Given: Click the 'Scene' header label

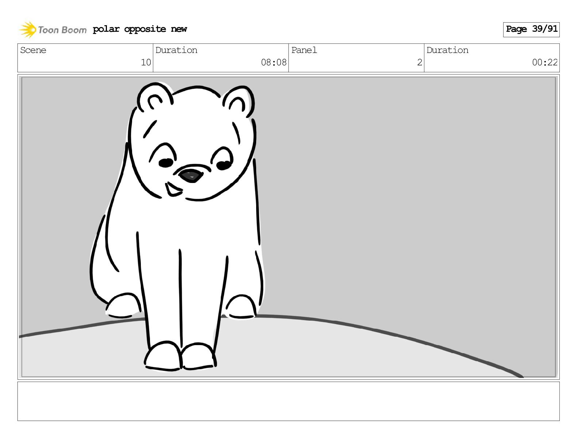Looking at the screenshot, I should 33,50.
